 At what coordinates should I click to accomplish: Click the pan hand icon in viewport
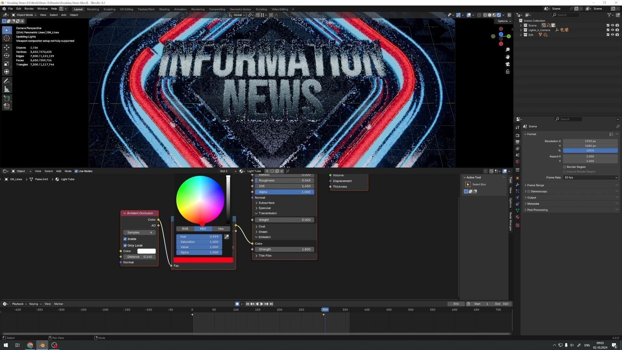(x=508, y=57)
